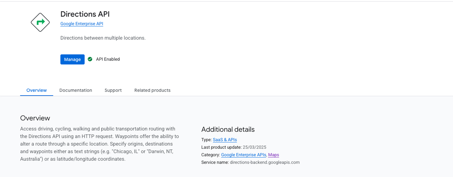Image resolution: width=453 pixels, height=177 pixels.
Task: Click the last product update date 25/03/2025
Action: click(x=254, y=147)
